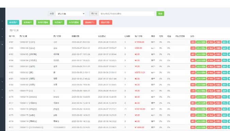The height and width of the screenshot is (131, 230).
Task: Click the leftmost red action button in row 4173
Action: coord(193,127)
